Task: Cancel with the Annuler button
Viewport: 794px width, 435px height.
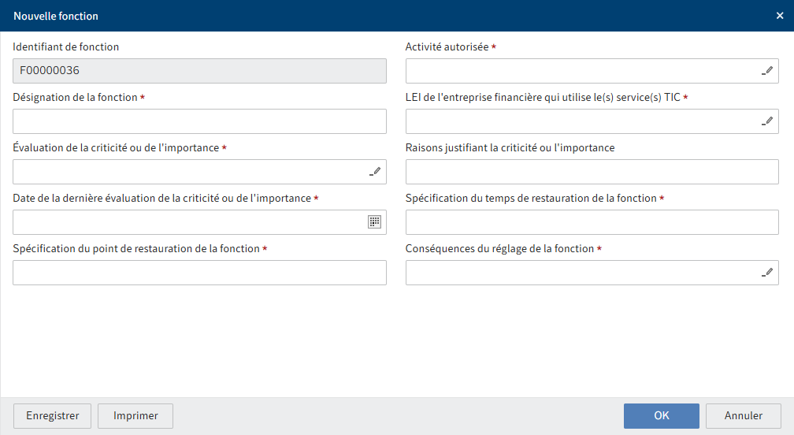Action: tap(744, 416)
